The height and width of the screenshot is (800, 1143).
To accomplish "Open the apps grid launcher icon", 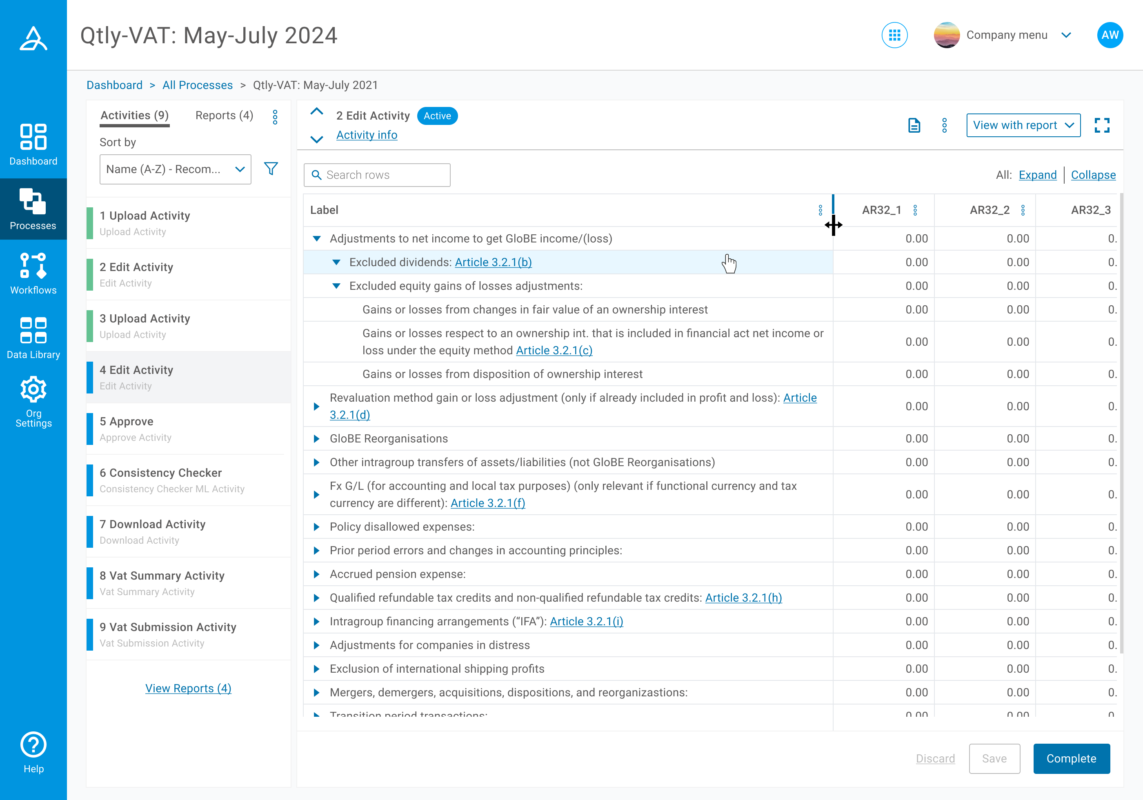I will [x=894, y=36].
